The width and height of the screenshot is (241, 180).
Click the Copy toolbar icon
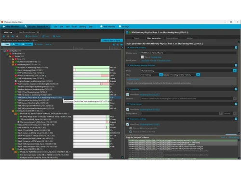(45, 36)
